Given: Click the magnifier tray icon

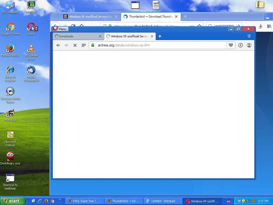Looking at the screenshot, I should 253,201.
